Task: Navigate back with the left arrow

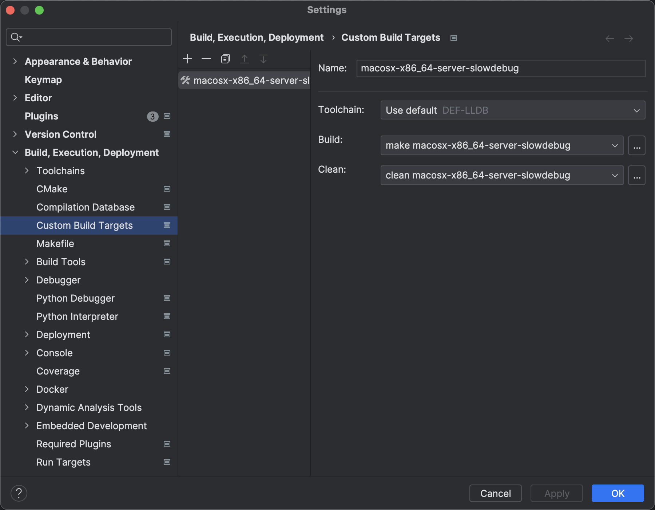Action: point(610,39)
